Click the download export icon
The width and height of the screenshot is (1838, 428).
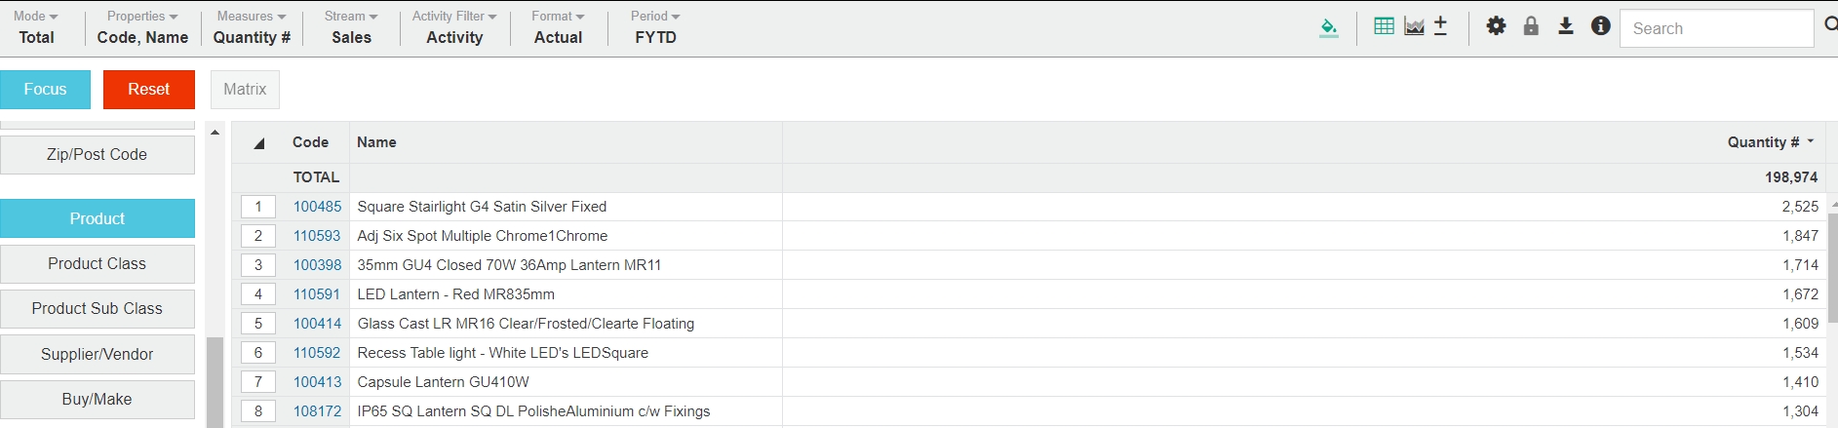point(1565,26)
